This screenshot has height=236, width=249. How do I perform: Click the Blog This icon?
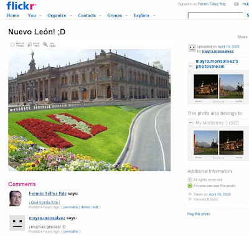30,44
